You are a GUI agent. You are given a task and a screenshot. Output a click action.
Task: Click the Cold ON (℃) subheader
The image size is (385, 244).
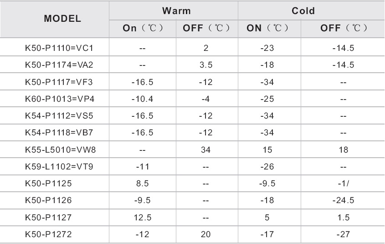pyautogui.click(x=267, y=28)
